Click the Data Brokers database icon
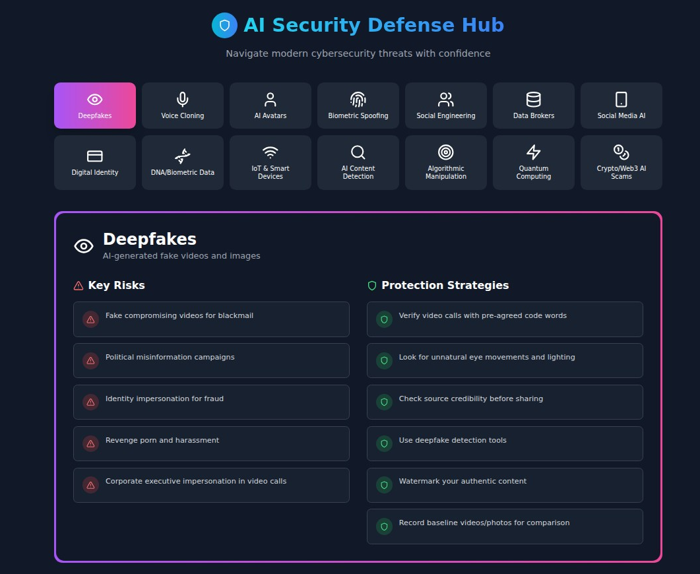 point(533,99)
